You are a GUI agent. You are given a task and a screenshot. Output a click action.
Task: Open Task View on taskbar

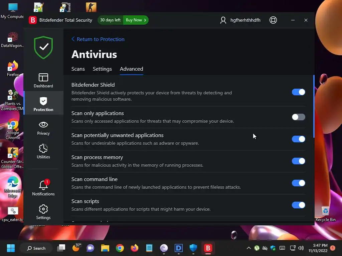pos(61,248)
